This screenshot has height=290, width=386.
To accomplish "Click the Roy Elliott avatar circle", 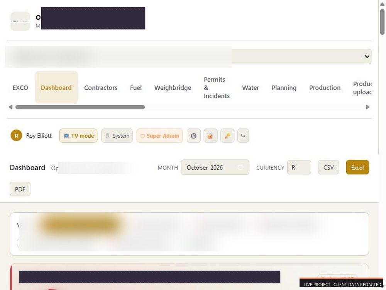I will pyautogui.click(x=17, y=136).
